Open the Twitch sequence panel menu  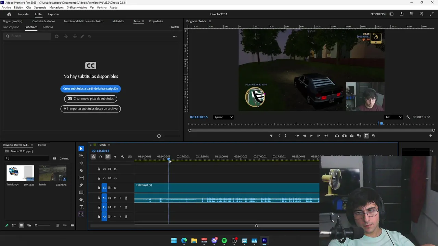pyautogui.click(x=109, y=145)
